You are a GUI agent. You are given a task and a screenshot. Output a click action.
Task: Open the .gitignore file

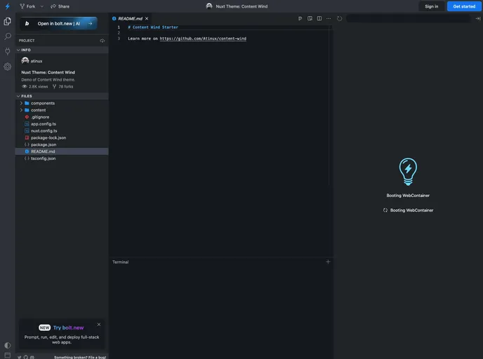62,117
